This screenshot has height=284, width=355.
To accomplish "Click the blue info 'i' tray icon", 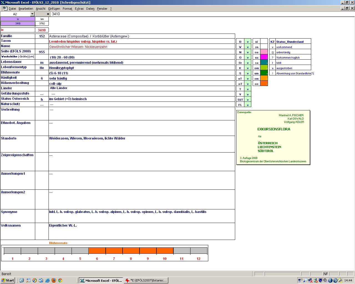I will [x=330, y=280].
